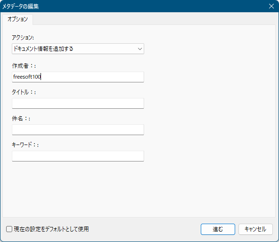The image size is (279, 242).
Task: Click into the キーワード text field
Action: [x=78, y=156]
